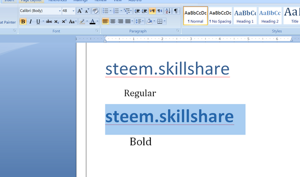Align text left
Image resolution: width=300 pixels, height=177 pixels.
105,21
